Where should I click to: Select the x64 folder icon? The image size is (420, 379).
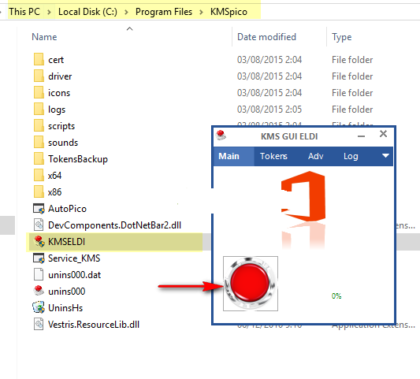(x=39, y=176)
